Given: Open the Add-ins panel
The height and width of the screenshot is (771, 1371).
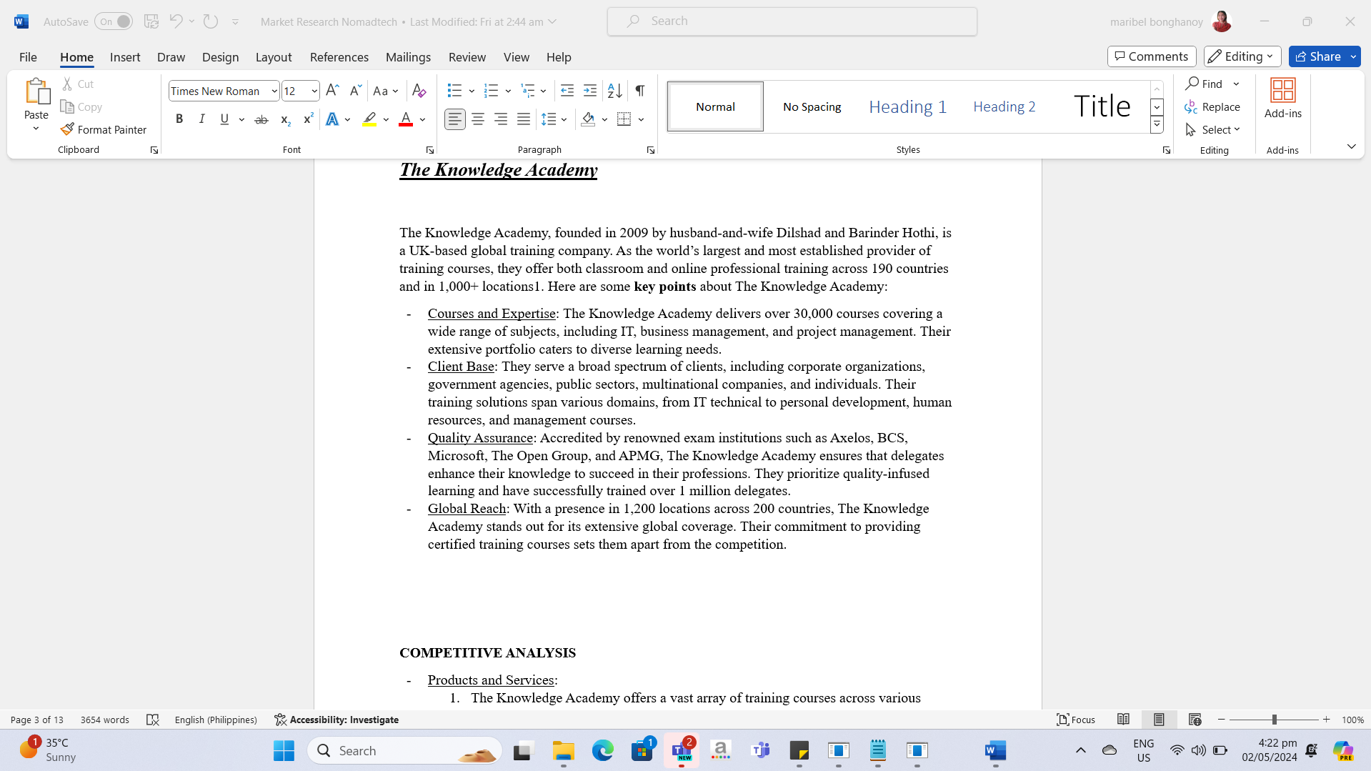Looking at the screenshot, I should (1283, 99).
